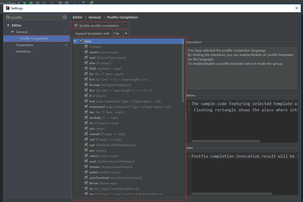Click the search magnifier history icon
This screenshot has height=202, width=303.
pos(8,17)
